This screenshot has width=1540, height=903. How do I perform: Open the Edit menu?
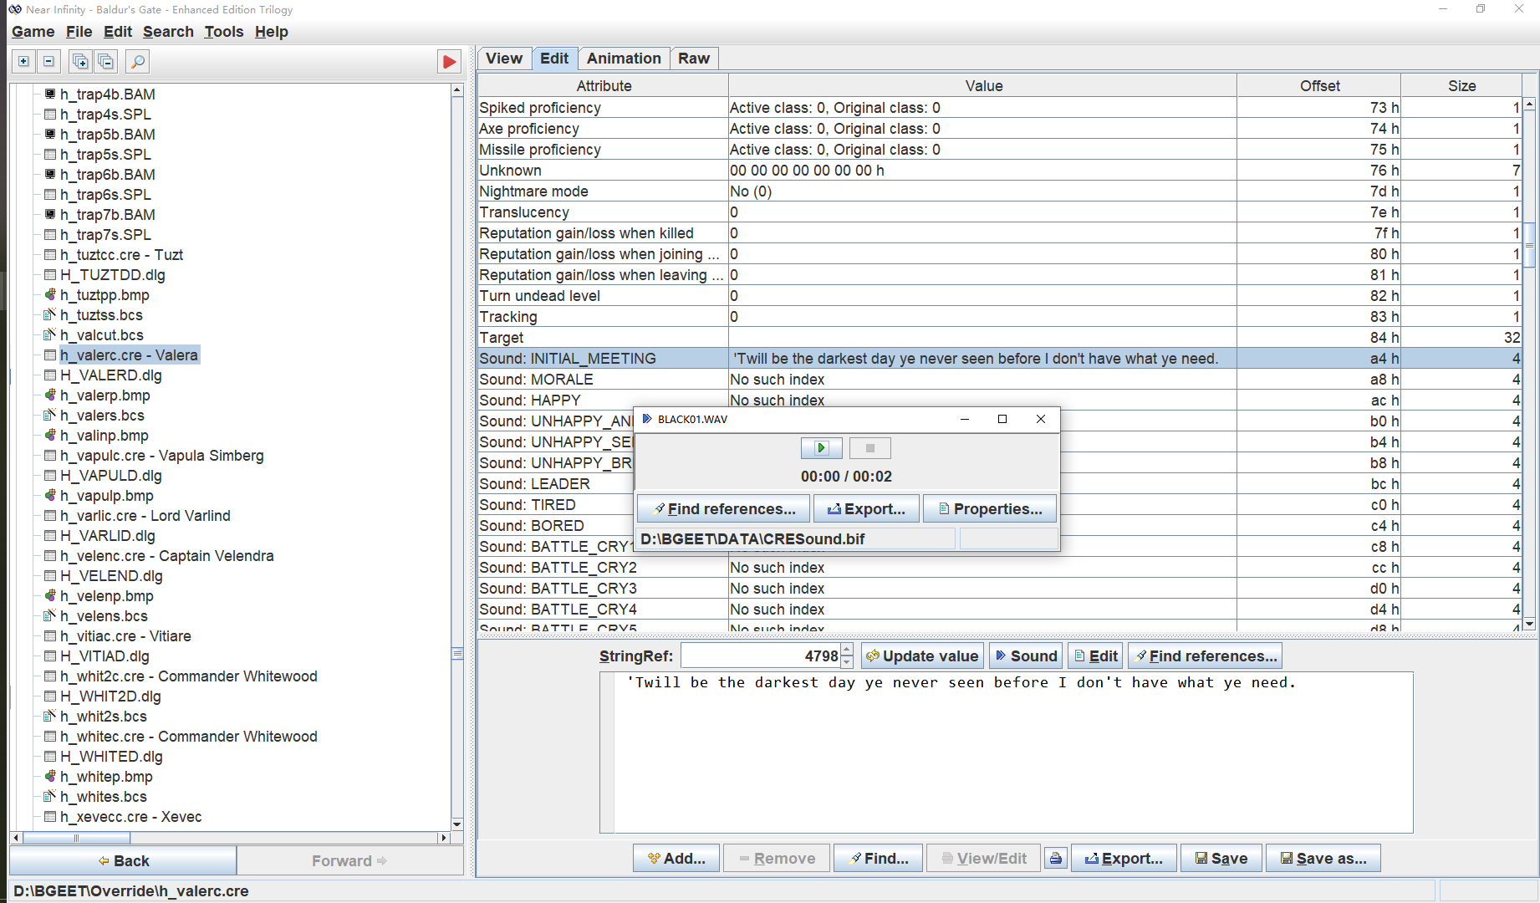coord(118,32)
